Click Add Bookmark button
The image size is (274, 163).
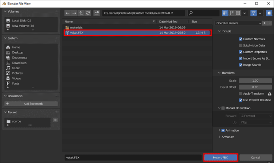31,103
